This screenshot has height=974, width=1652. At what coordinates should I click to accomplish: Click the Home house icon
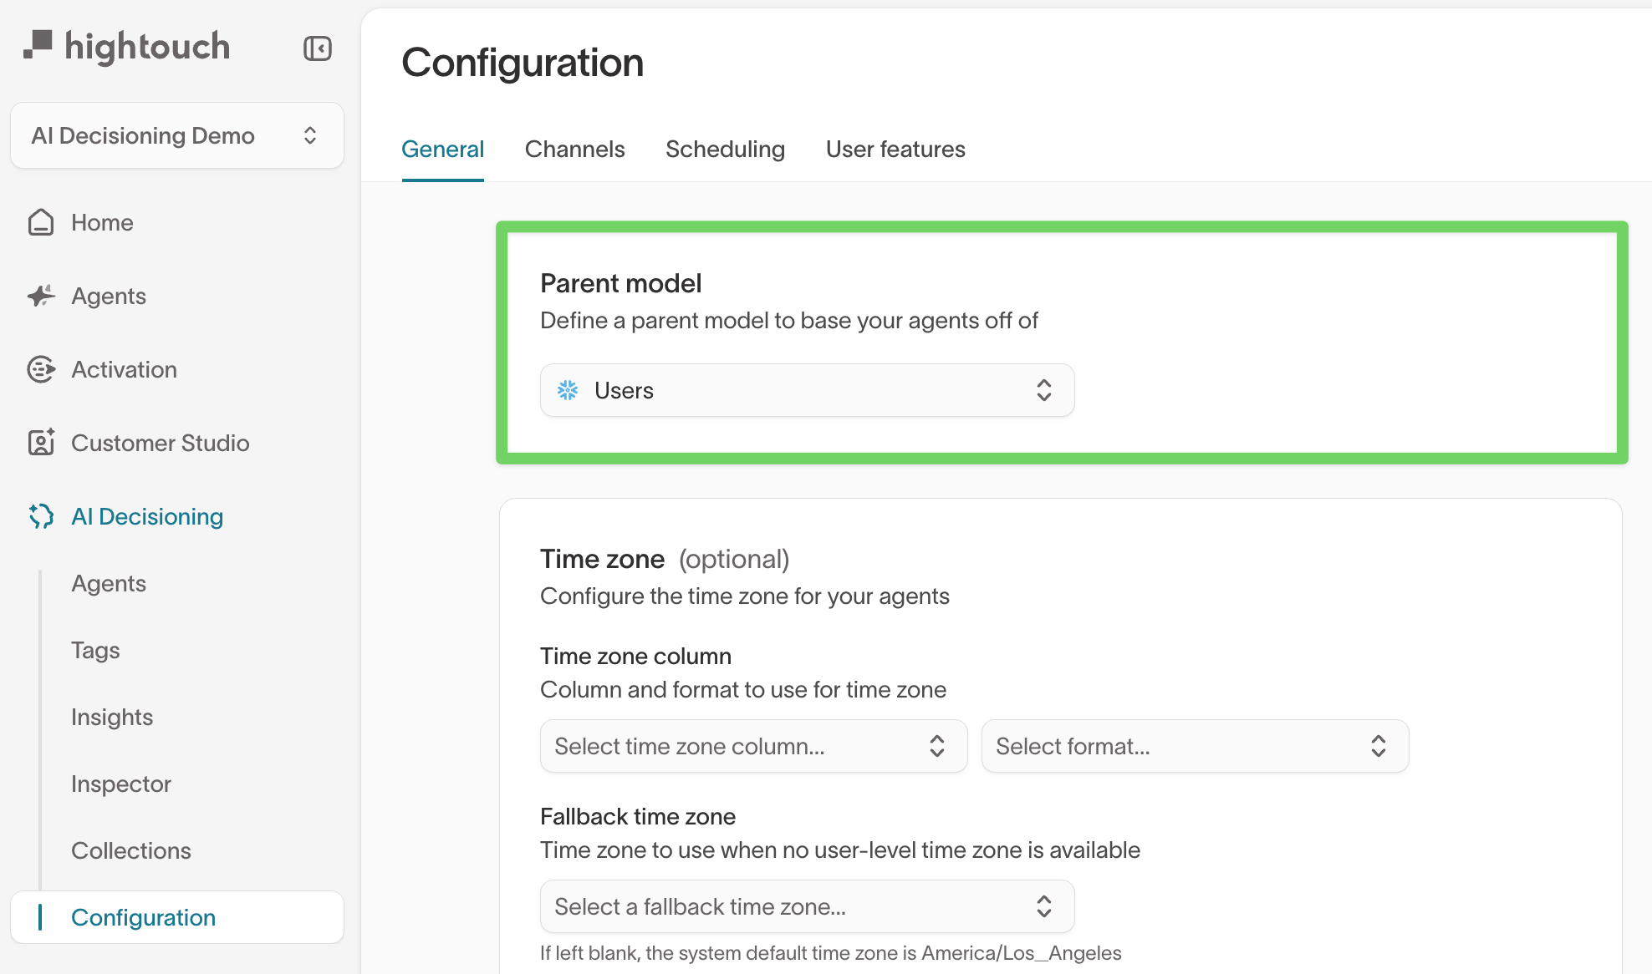[x=41, y=222]
